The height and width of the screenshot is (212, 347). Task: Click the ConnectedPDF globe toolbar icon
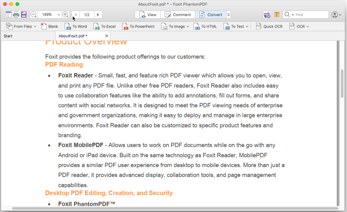coord(267,15)
